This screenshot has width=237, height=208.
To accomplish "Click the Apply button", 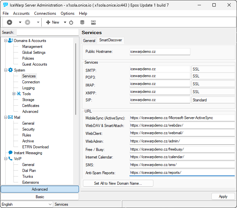I will point(223,197).
